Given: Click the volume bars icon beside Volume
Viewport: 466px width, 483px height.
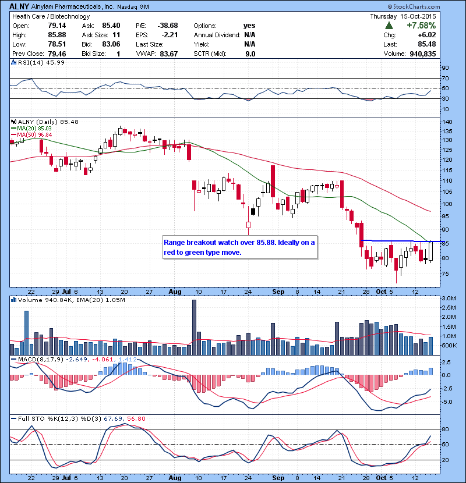Looking at the screenshot, I should [13, 300].
